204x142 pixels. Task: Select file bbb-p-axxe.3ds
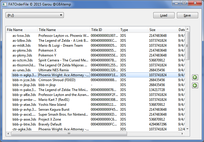coord(24,119)
